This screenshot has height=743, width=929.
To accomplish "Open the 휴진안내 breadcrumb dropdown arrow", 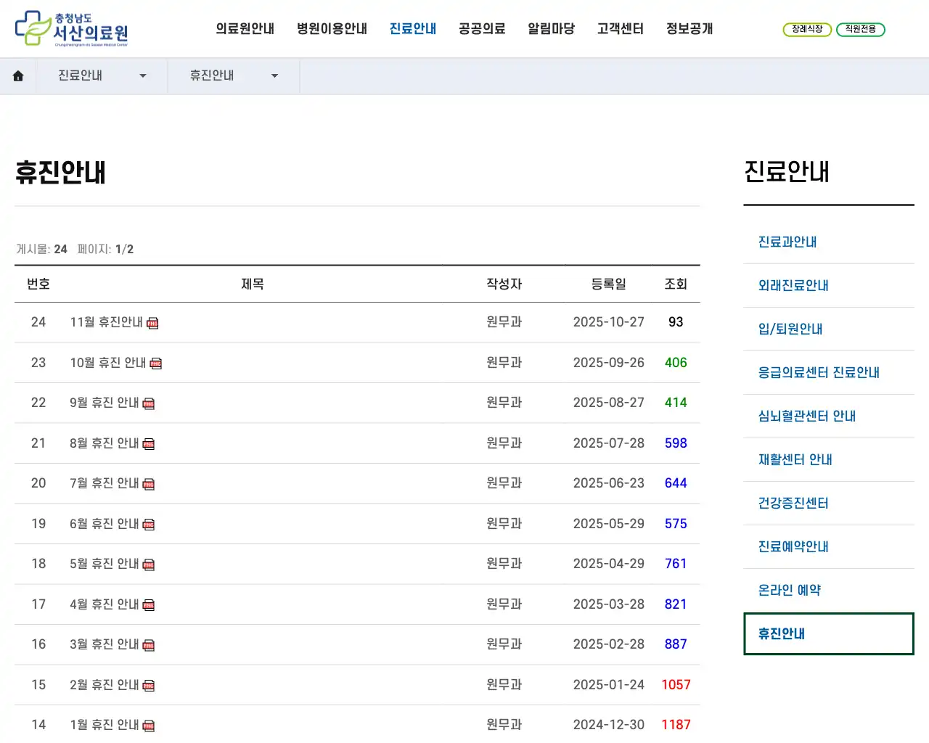I will pos(274,75).
